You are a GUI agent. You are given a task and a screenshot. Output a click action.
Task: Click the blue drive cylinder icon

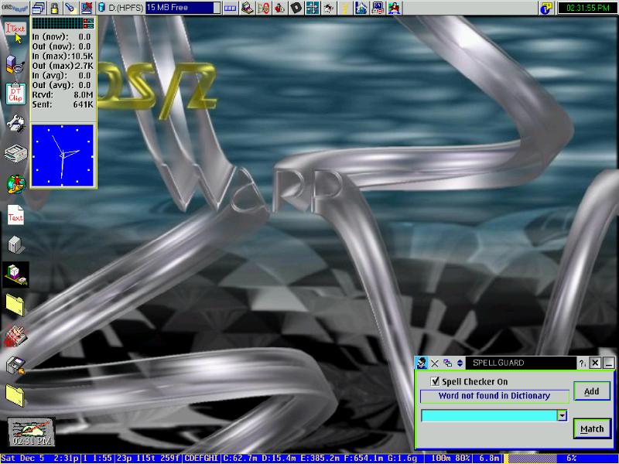[x=101, y=8]
